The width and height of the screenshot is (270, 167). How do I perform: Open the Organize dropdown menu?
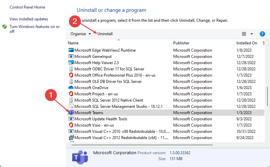coord(81,34)
